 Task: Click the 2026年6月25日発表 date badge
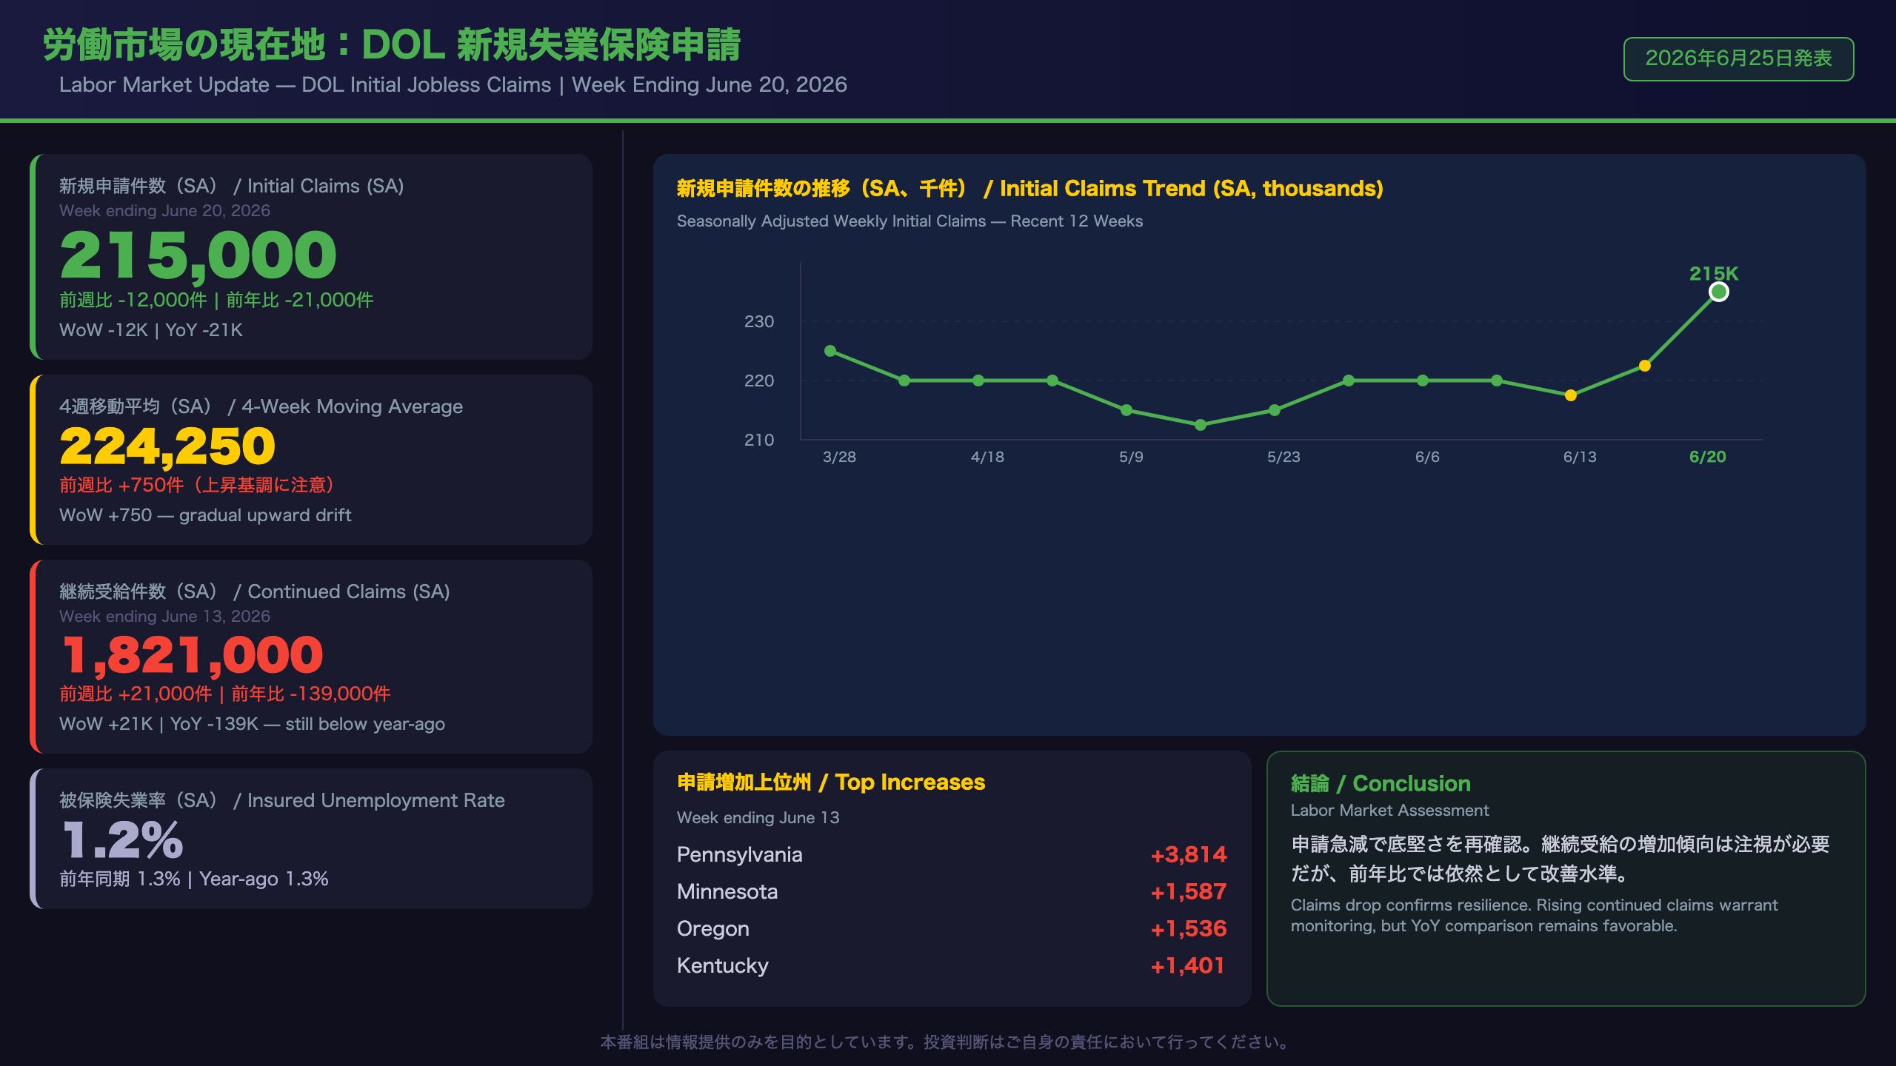coord(1738,58)
